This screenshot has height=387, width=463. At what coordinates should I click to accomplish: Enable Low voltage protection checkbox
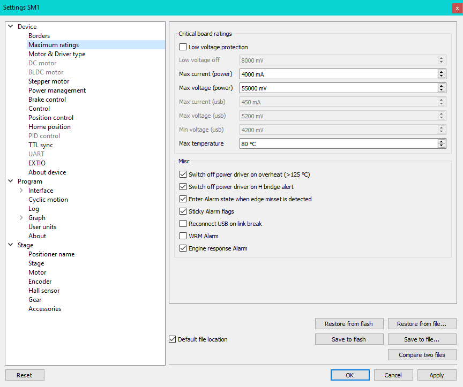(183, 47)
